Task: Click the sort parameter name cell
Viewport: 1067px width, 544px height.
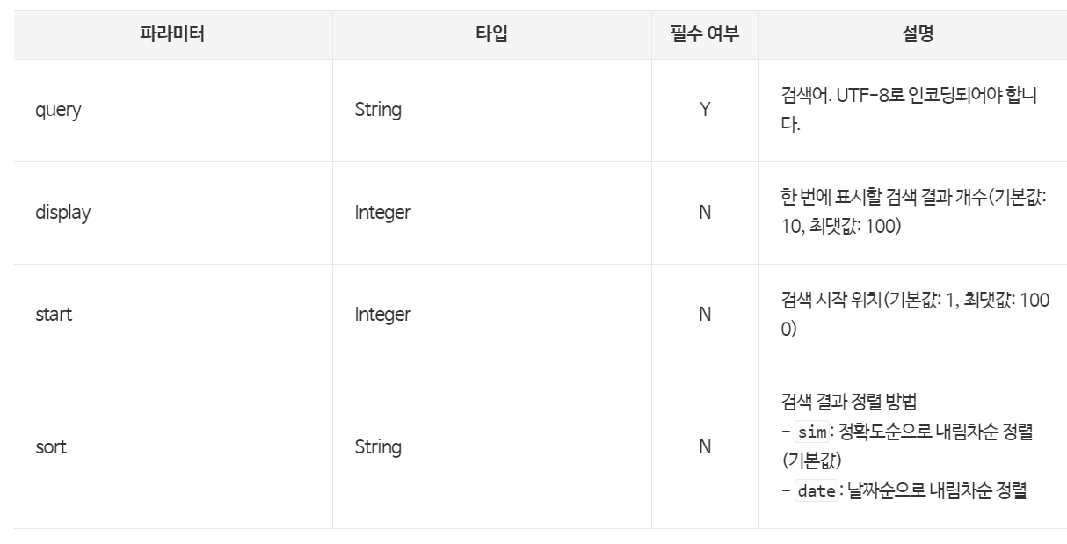Action: (x=51, y=447)
